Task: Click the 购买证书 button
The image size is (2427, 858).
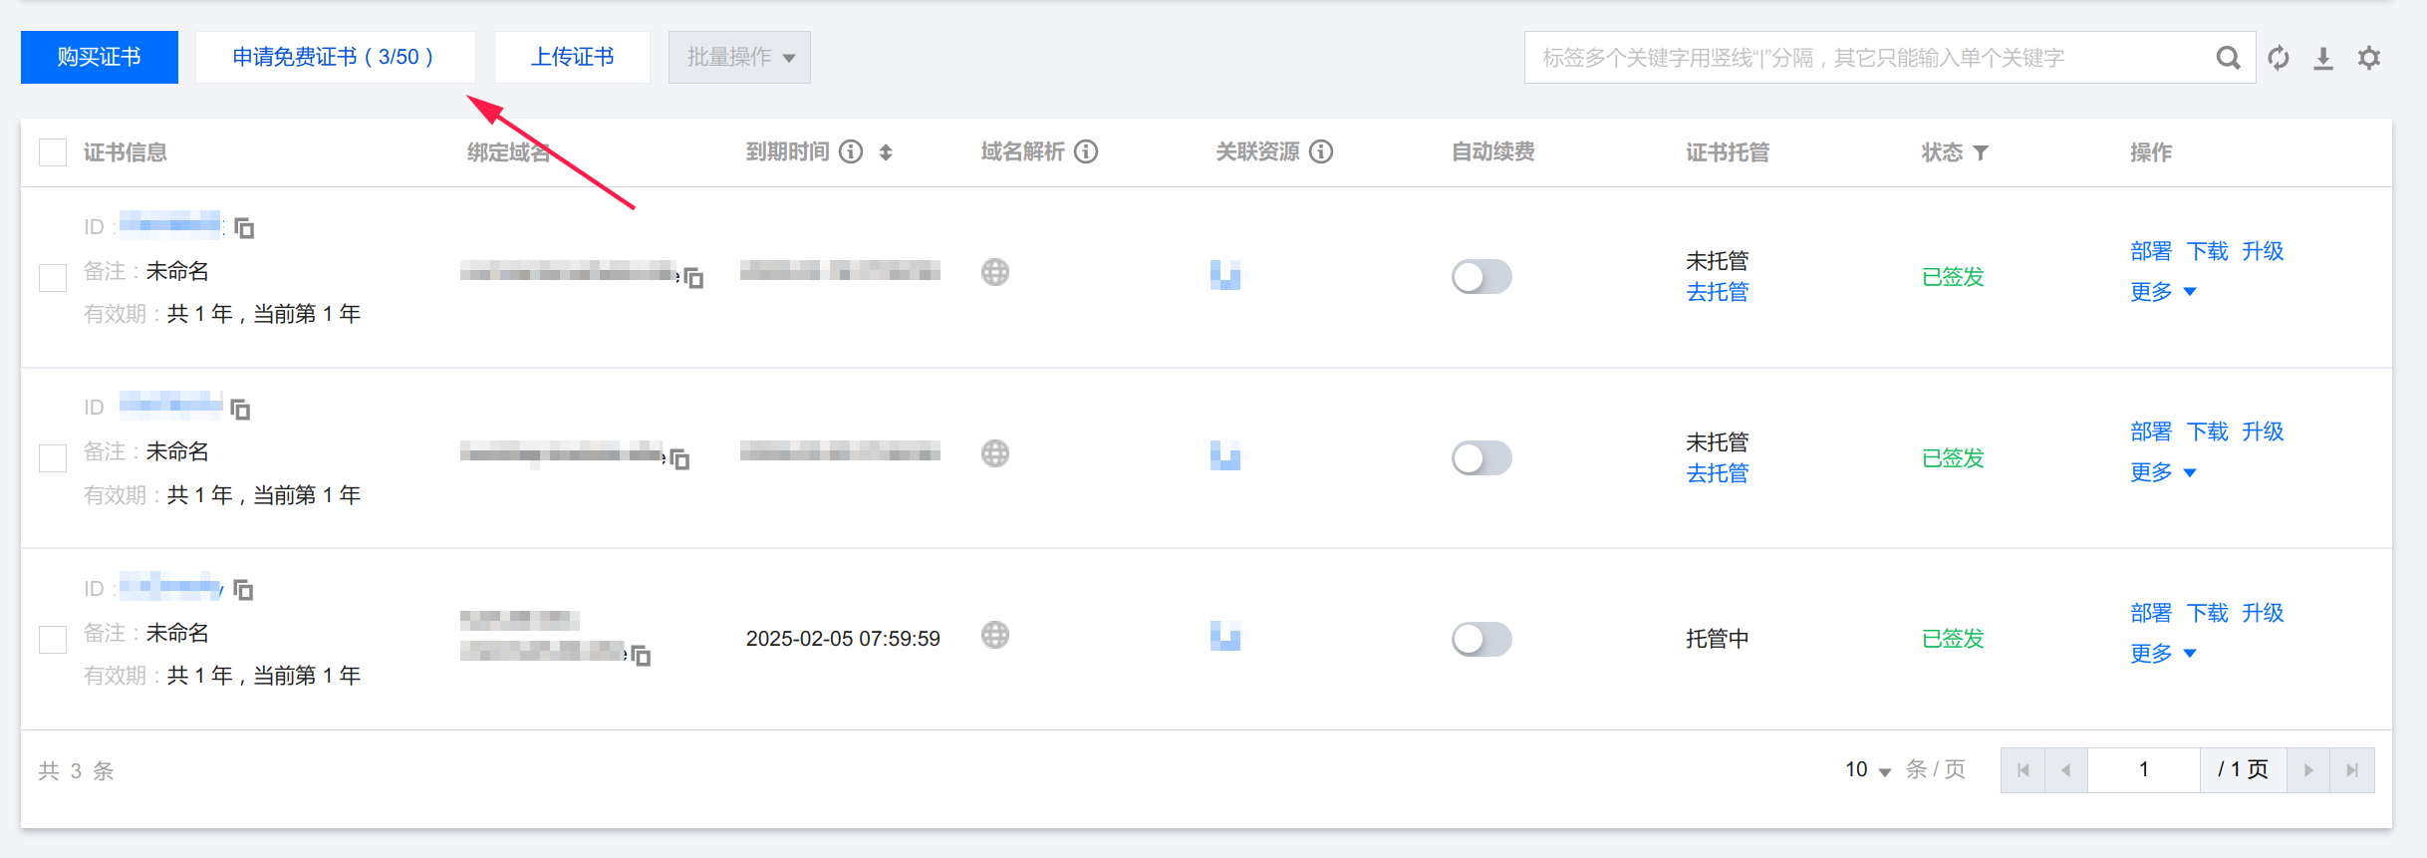Action: click(x=100, y=58)
